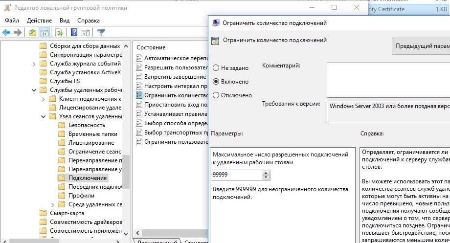Select the 'Подключения' folder in tree
Image resolution: width=450 pixels, height=243 pixels.
pos(88,178)
